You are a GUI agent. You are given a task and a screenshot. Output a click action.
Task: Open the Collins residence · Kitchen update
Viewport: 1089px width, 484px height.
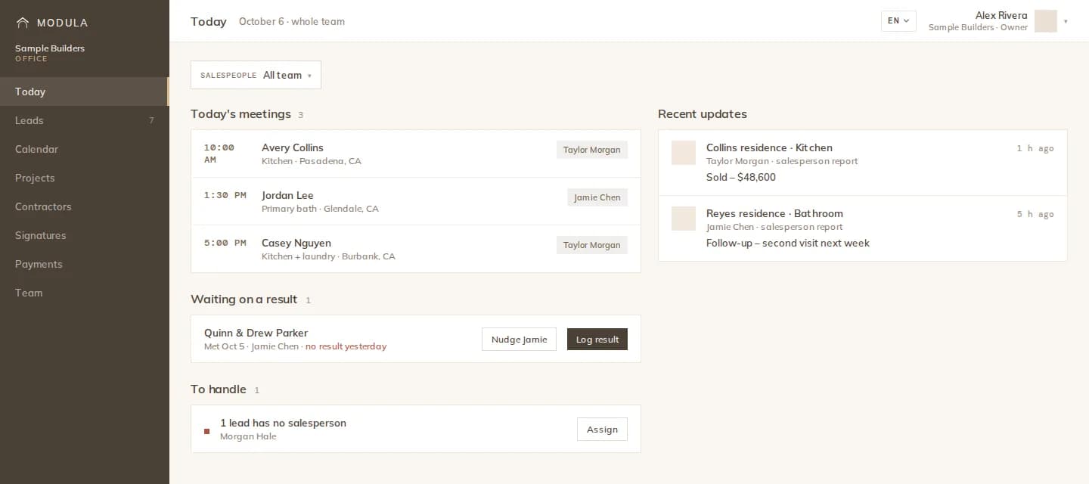(863, 163)
